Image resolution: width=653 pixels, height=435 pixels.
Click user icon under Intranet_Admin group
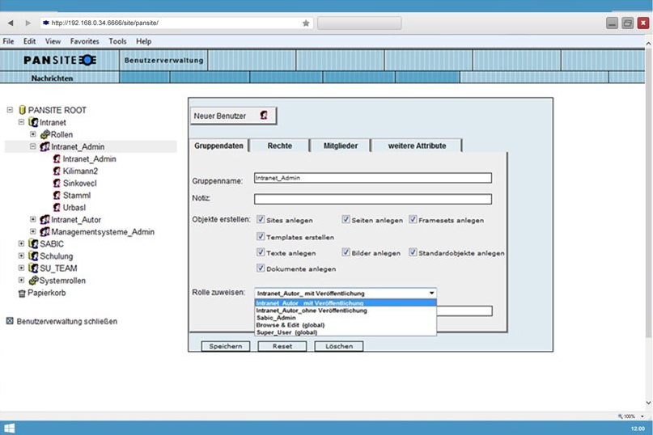tap(57, 159)
